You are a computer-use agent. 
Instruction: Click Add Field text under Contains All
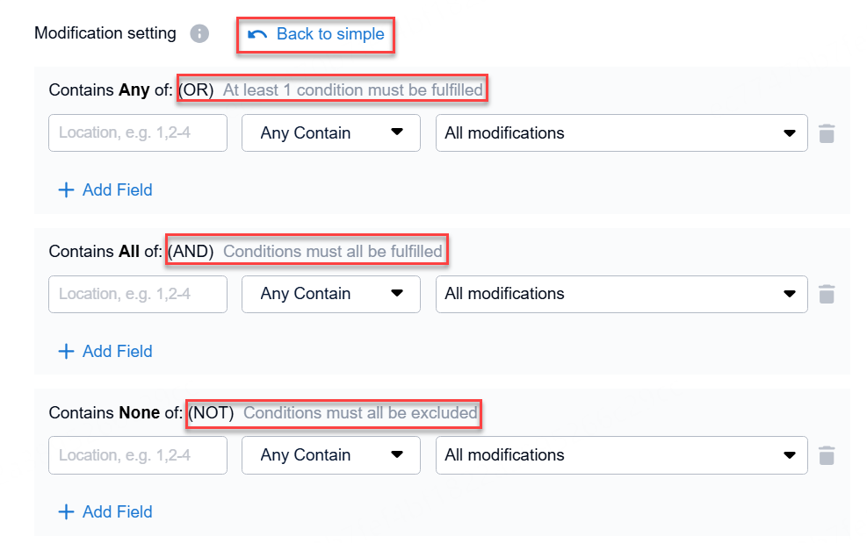coord(117,352)
